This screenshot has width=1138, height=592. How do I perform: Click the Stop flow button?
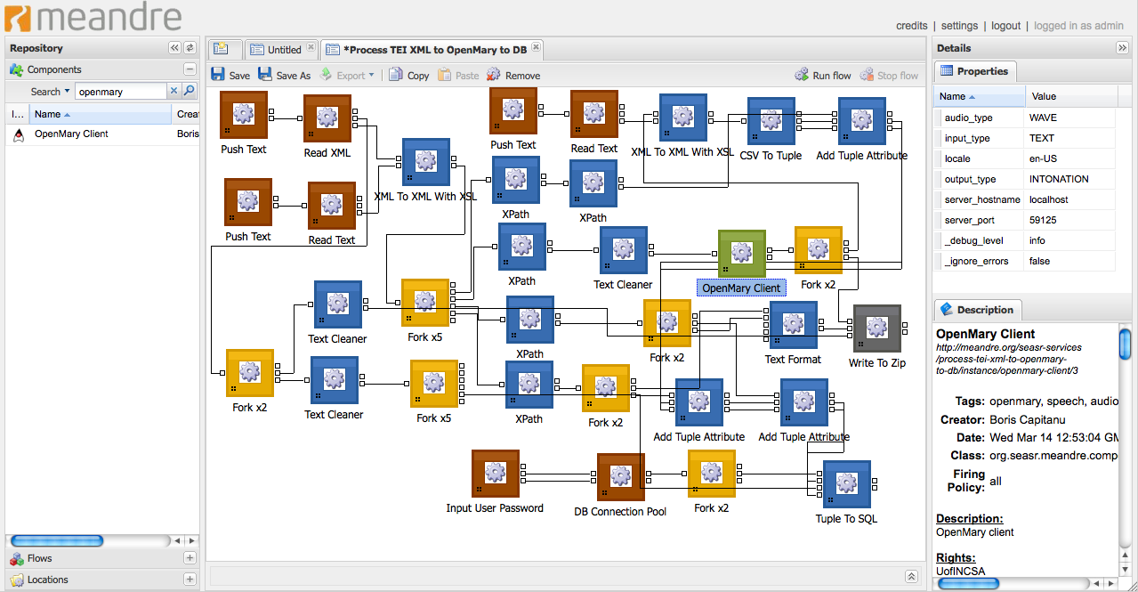click(x=889, y=76)
